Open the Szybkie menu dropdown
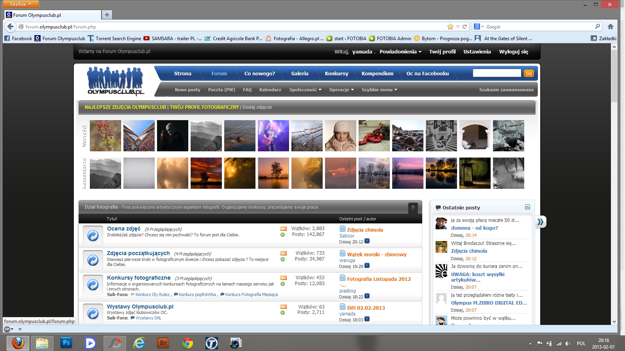Image resolution: width=625 pixels, height=351 pixels. (x=379, y=90)
